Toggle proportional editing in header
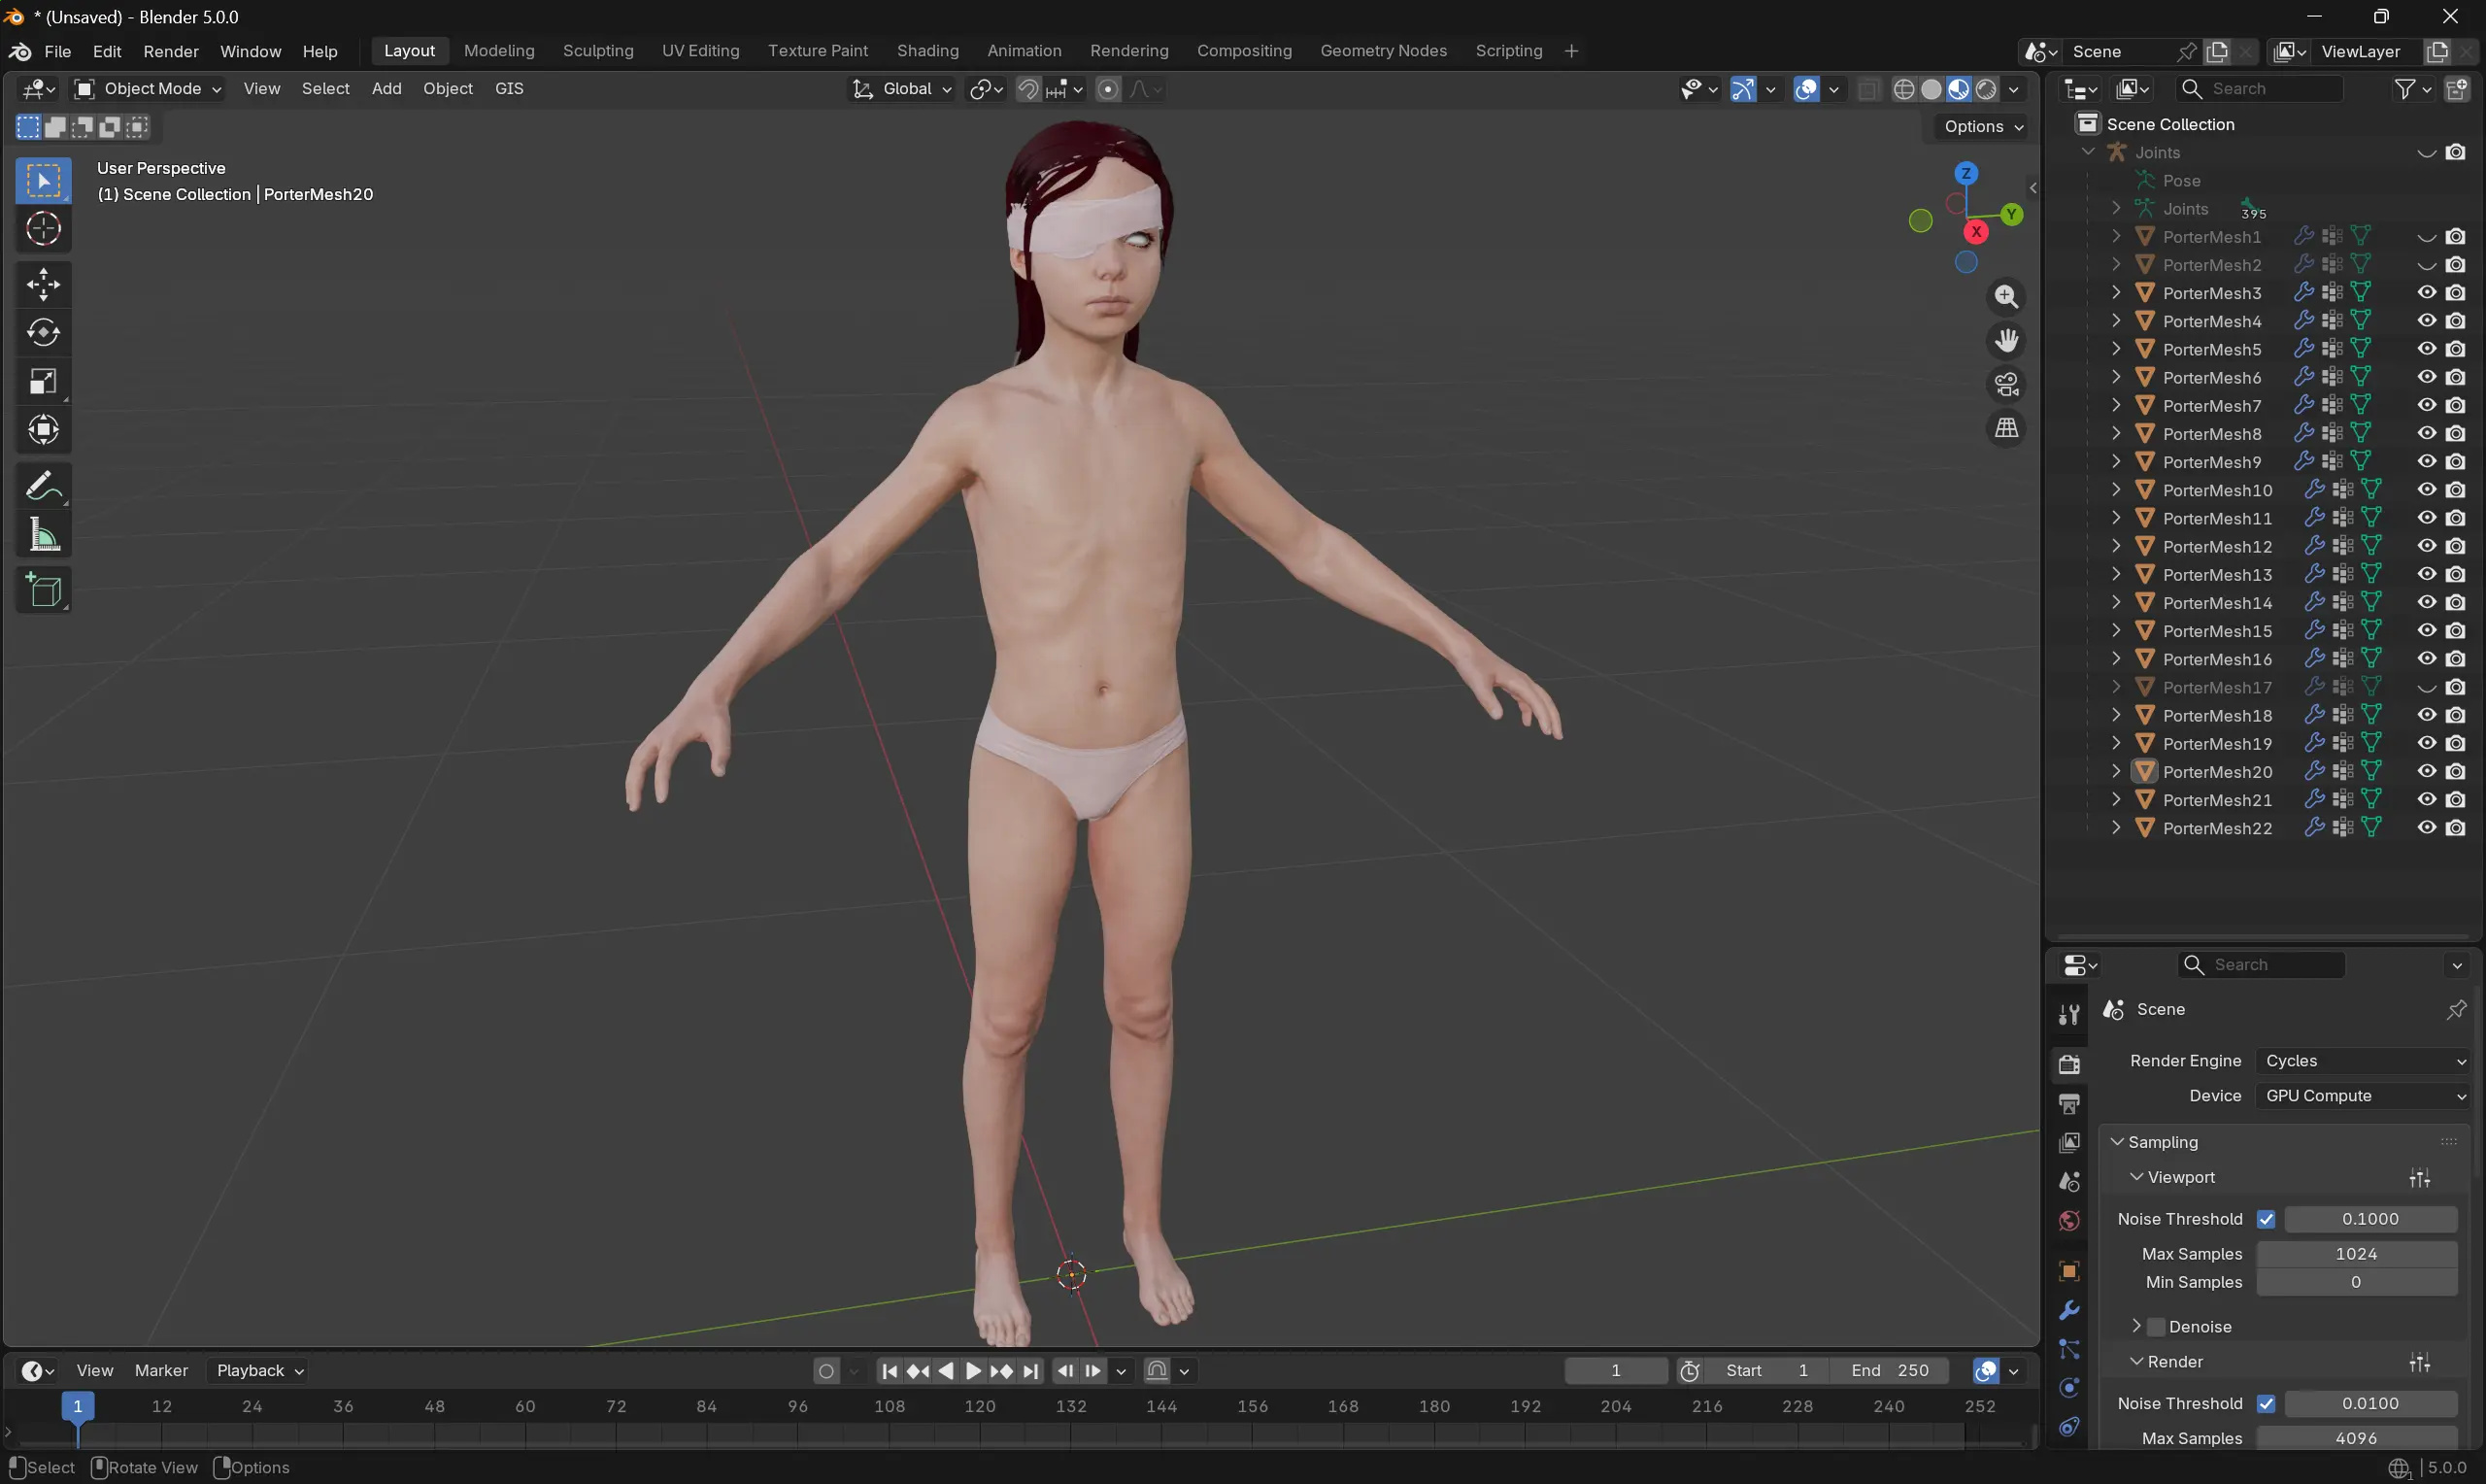The width and height of the screenshot is (2486, 1484). (x=1108, y=89)
